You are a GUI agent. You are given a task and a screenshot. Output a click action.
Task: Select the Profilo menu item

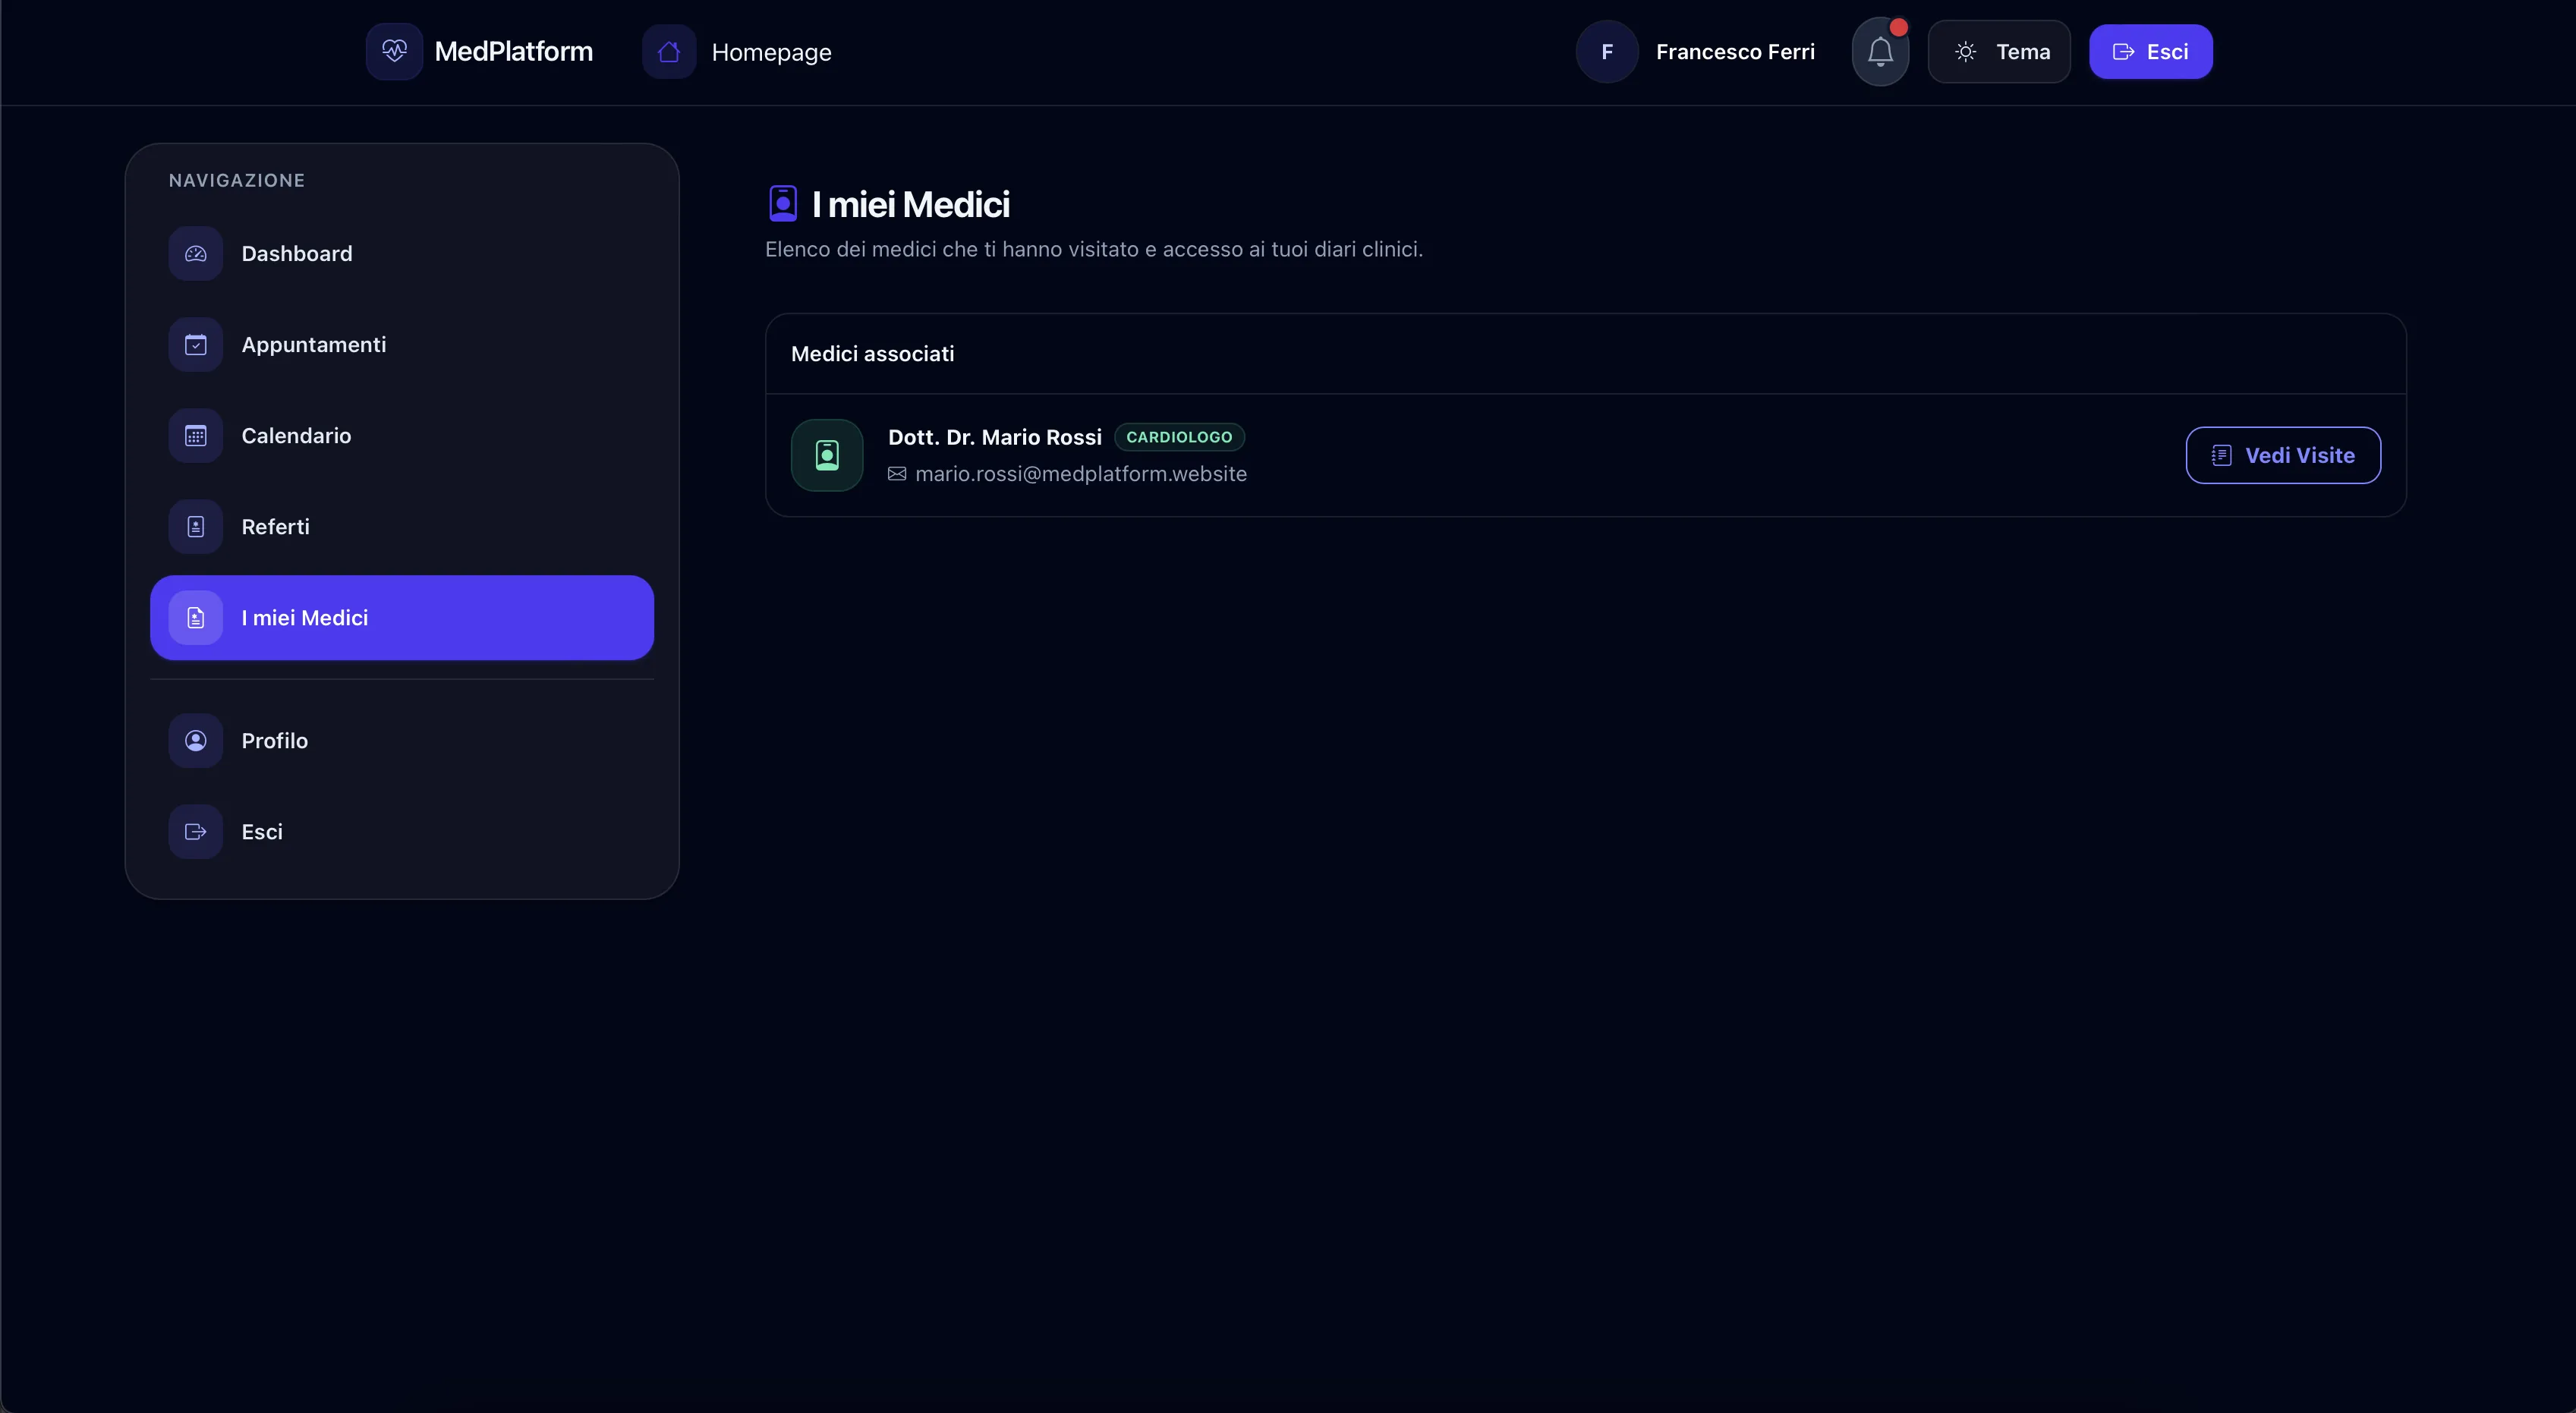tap(402, 741)
